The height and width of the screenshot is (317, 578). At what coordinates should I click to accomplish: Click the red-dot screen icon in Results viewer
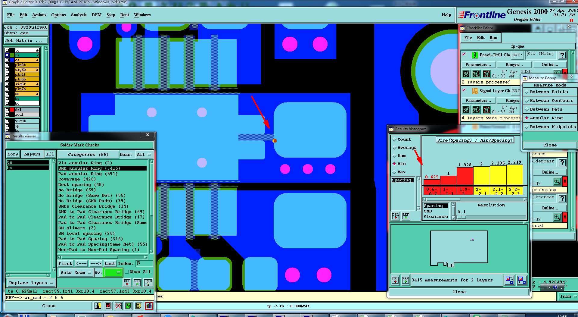pos(108,306)
